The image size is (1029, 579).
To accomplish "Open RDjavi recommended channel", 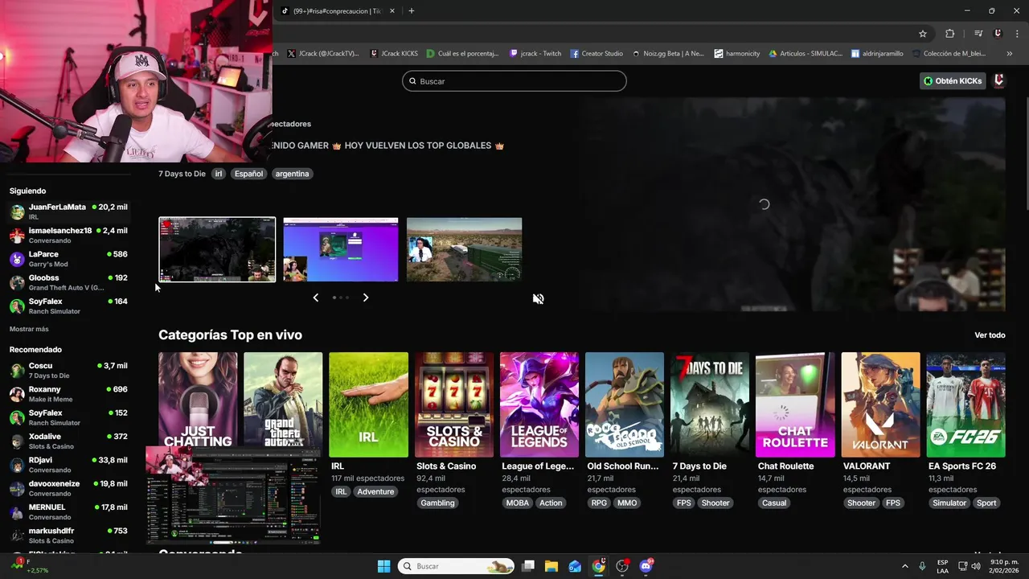I will pyautogui.click(x=68, y=465).
